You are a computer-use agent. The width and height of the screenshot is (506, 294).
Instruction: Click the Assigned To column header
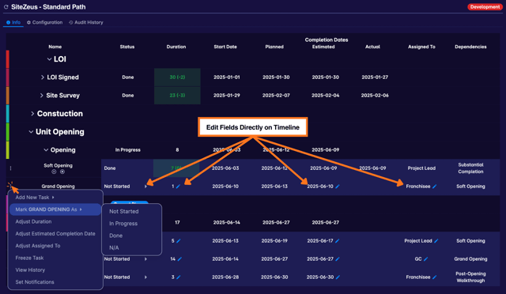coord(421,47)
